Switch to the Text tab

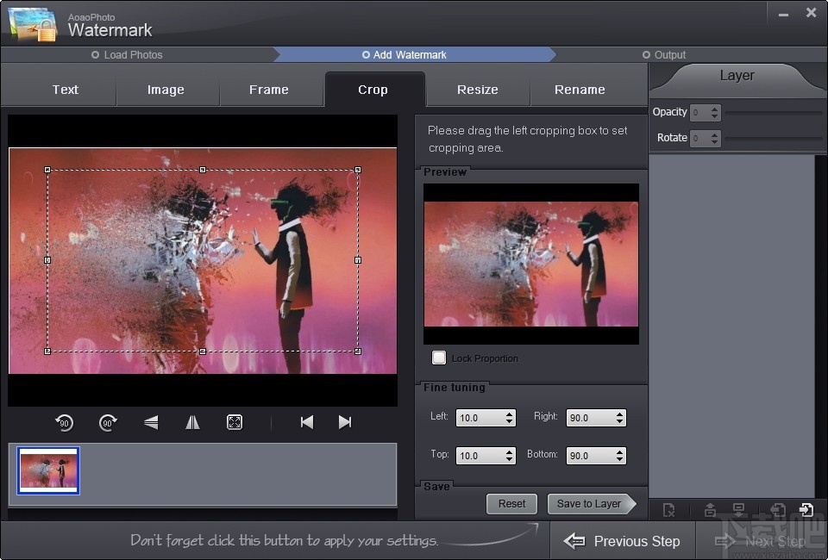point(66,90)
